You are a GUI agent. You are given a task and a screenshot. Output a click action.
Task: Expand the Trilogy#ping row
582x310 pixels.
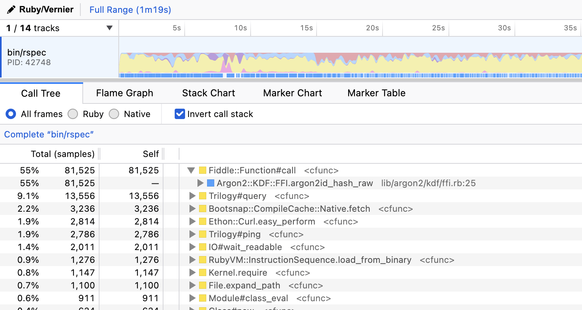coord(192,234)
